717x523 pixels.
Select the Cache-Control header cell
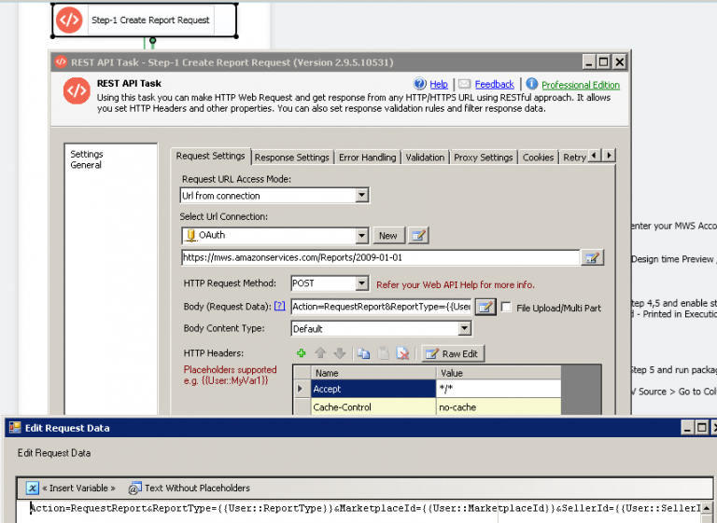[x=373, y=407]
